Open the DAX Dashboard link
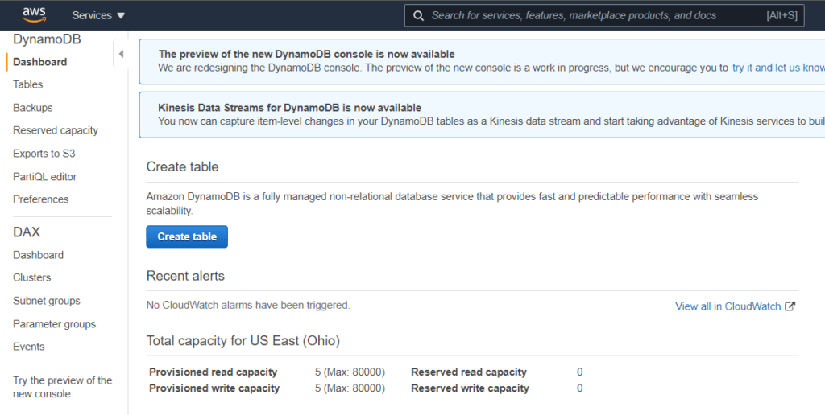Screen dimensions: 825x415 pyautogui.click(x=38, y=255)
